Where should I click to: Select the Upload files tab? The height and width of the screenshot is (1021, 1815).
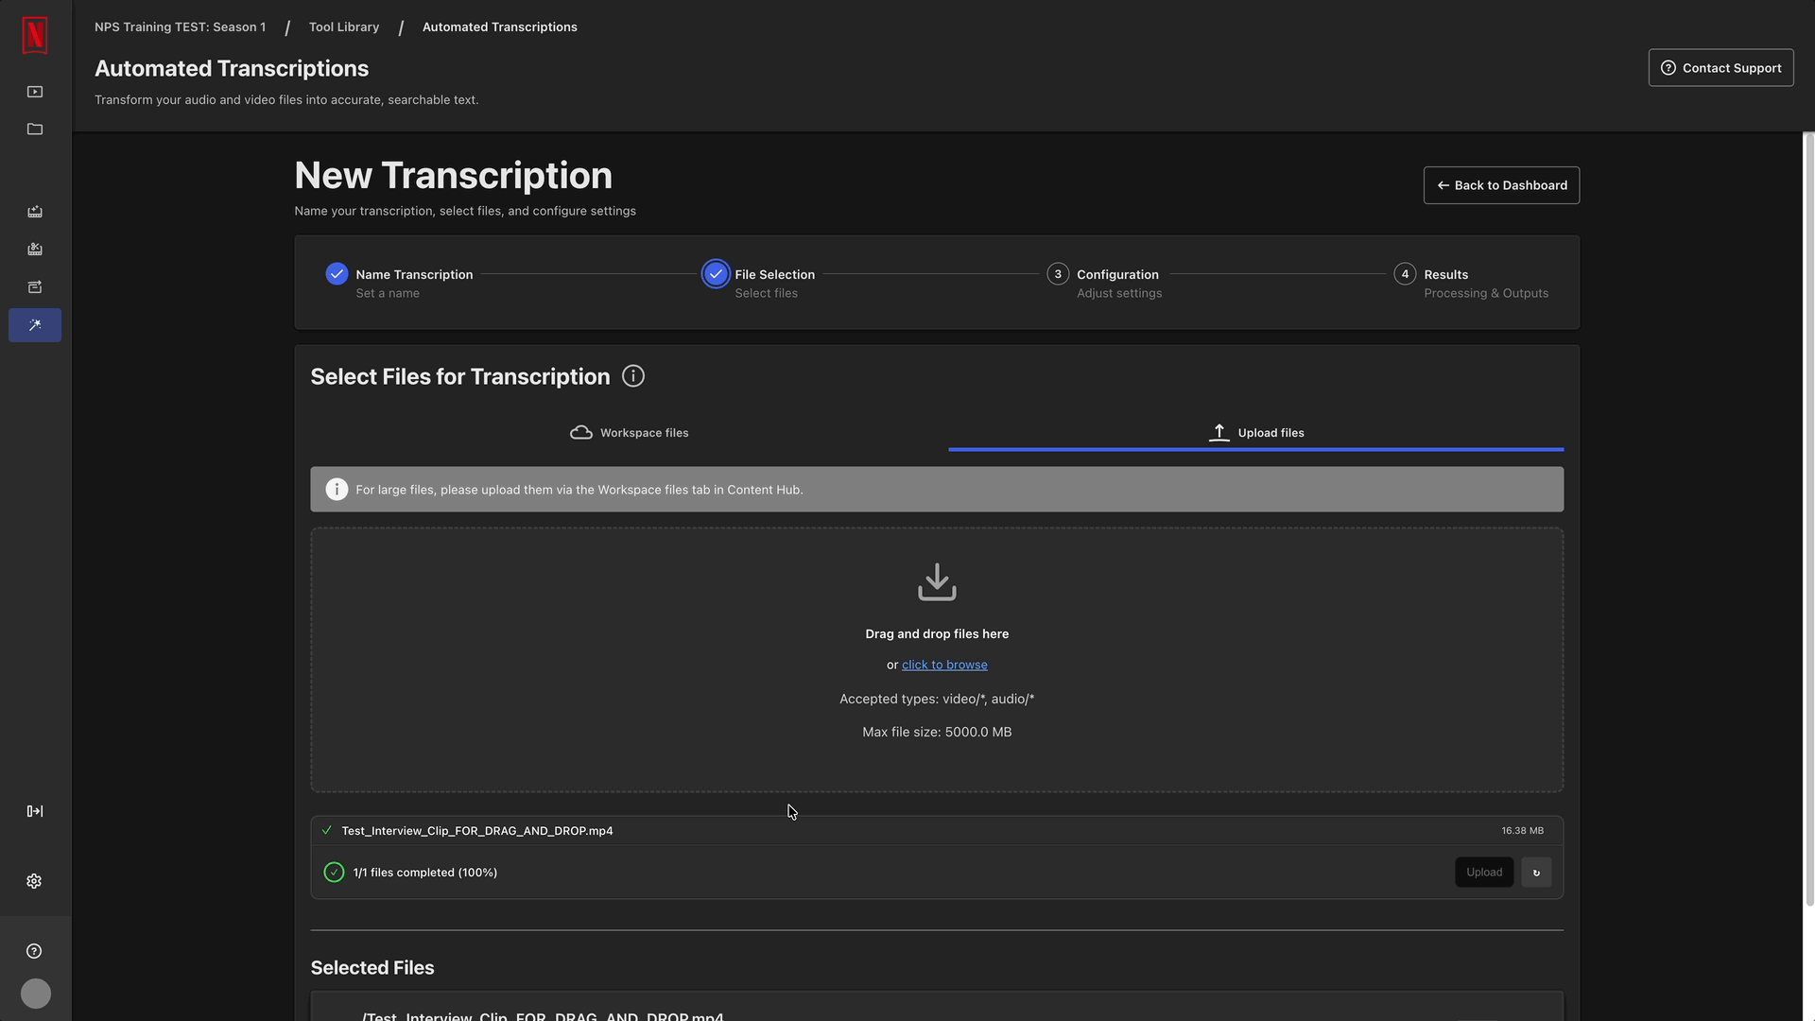(x=1256, y=433)
